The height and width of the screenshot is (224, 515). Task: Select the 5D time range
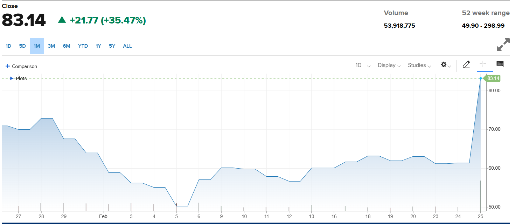click(x=22, y=46)
